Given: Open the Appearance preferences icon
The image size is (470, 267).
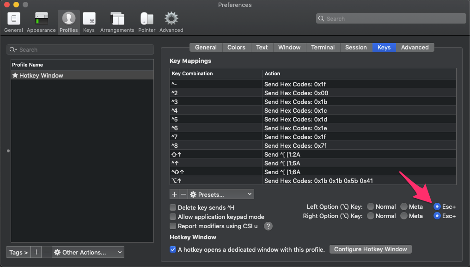Looking at the screenshot, I should 41,21.
